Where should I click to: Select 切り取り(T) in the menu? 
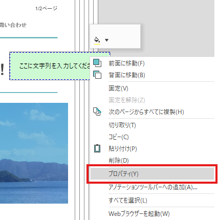(152, 125)
